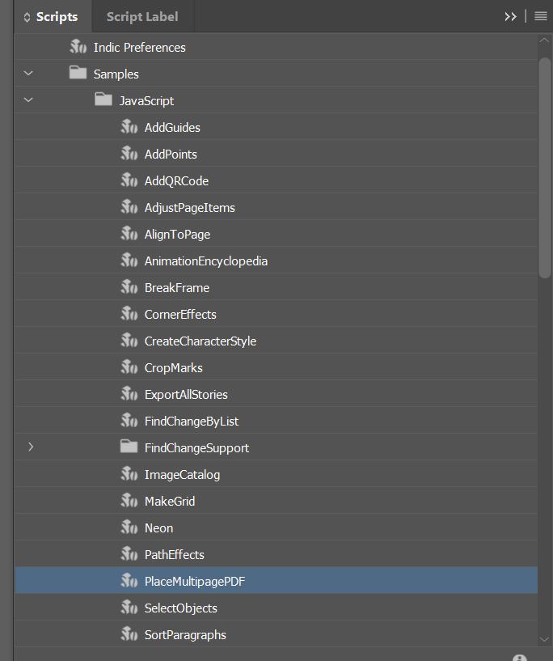Select the MakeGrid script name
Screen dimensions: 553x661
coord(170,501)
